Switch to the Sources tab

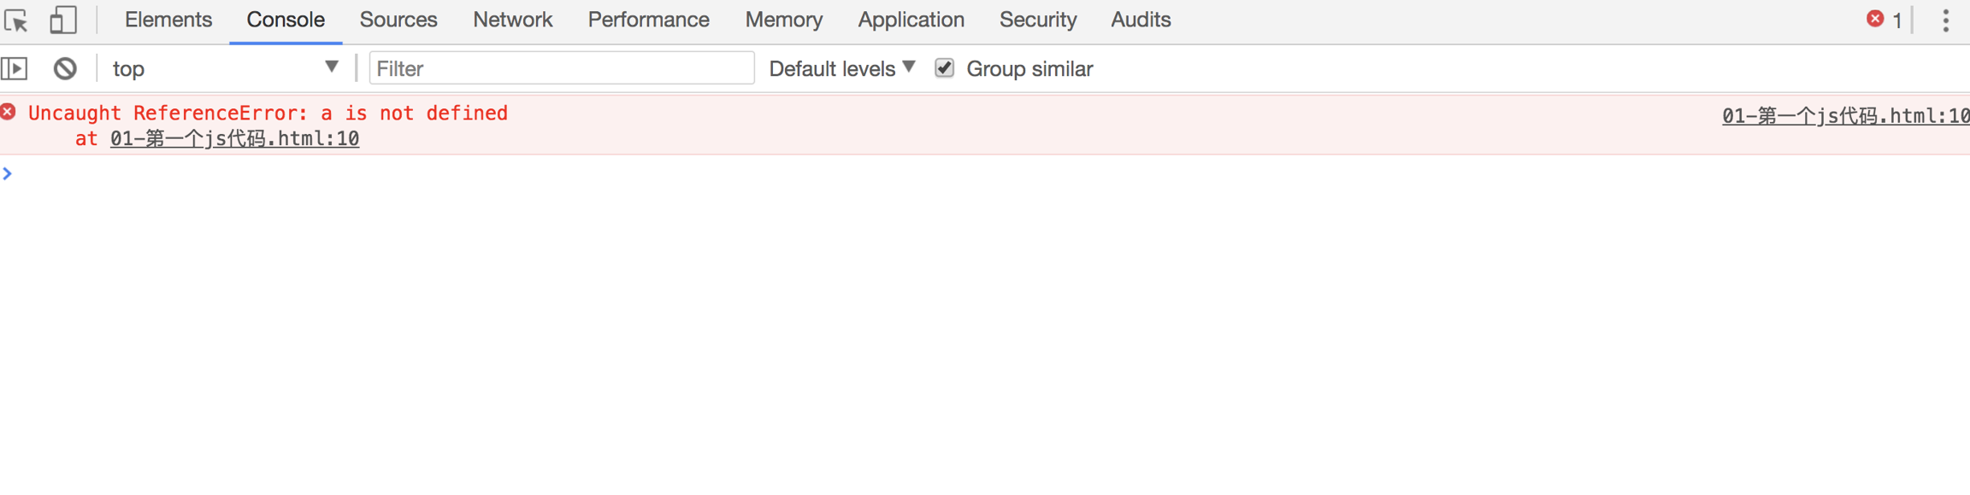(398, 20)
